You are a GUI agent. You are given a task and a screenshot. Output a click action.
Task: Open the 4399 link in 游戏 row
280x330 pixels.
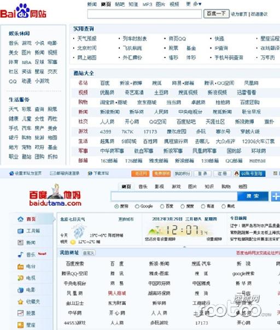106,132
